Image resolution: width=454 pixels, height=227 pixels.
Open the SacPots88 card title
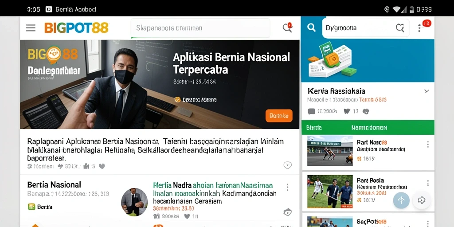(372, 222)
